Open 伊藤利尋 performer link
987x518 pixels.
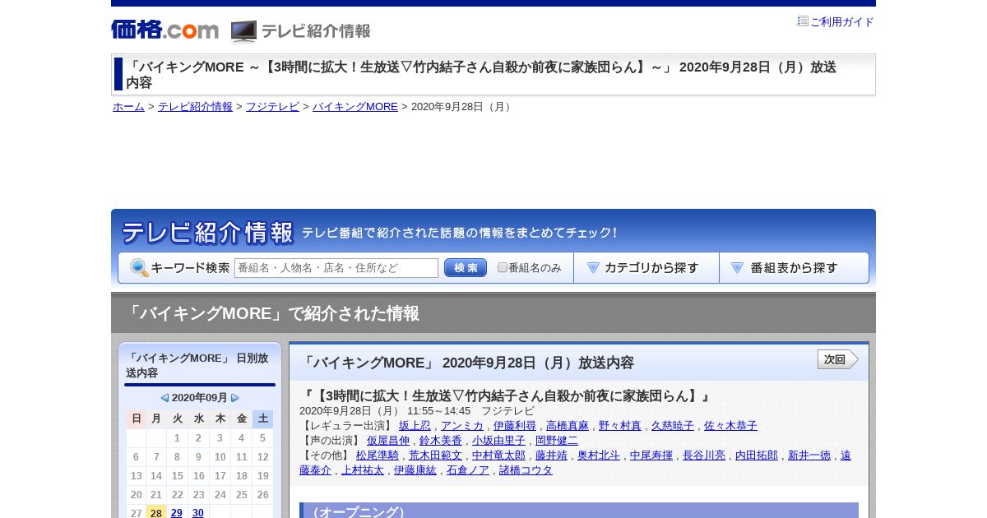pos(515,426)
